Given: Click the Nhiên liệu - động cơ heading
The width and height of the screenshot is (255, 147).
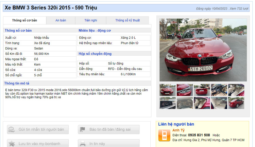Looking at the screenshot, I should tap(95, 30).
